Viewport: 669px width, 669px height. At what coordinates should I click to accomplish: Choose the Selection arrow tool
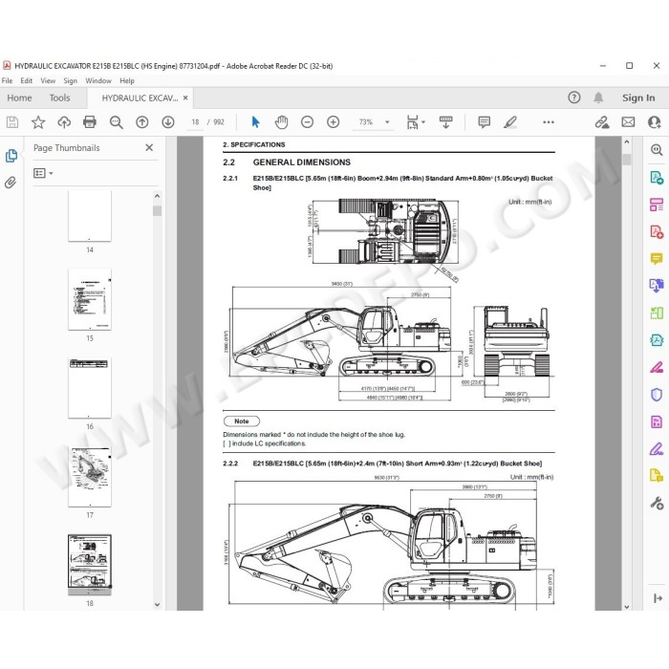(x=255, y=122)
